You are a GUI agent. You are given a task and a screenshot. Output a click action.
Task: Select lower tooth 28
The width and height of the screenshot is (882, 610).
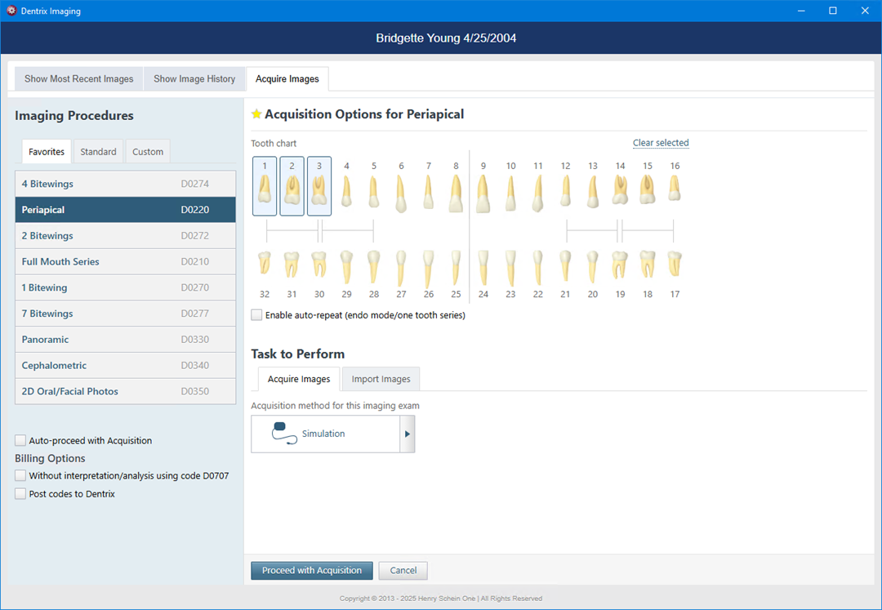point(374,267)
